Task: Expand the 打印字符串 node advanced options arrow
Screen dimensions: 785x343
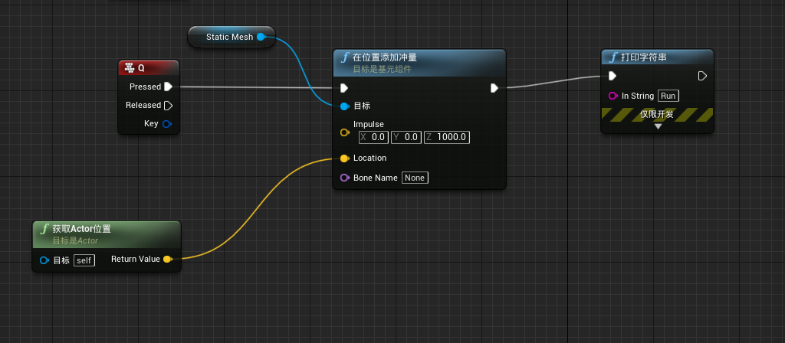Action: (x=658, y=126)
